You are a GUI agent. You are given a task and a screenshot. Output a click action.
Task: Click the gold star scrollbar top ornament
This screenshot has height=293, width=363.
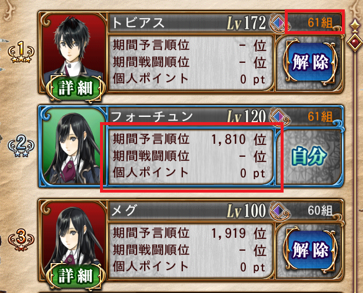355,25
